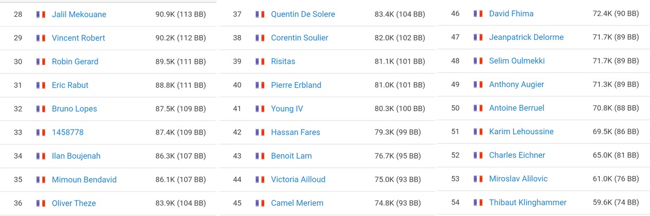Open Vincent Robert's player profile
This screenshot has width=650, height=216.
(78, 38)
